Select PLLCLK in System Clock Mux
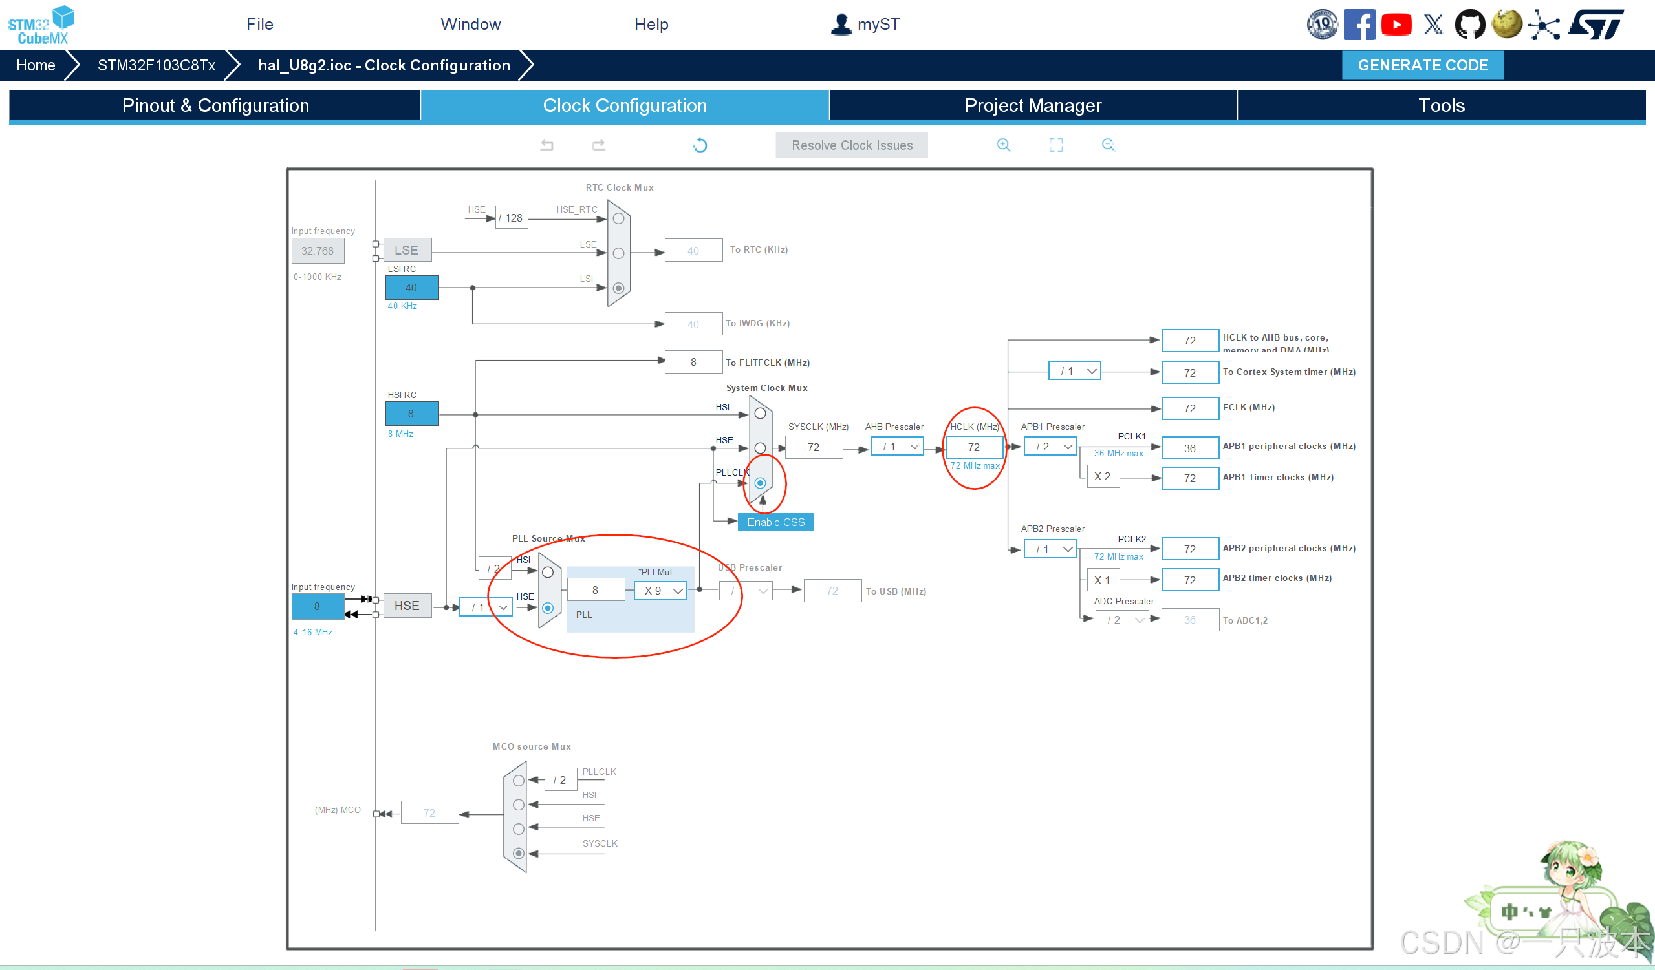This screenshot has width=1655, height=970. click(760, 483)
